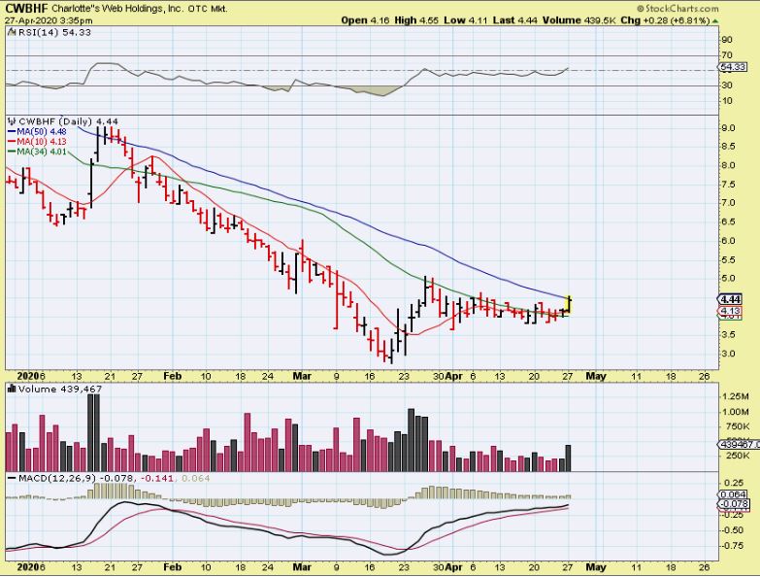Click the Open 4.16 quote value
This screenshot has height=577, width=760.
coord(366,20)
